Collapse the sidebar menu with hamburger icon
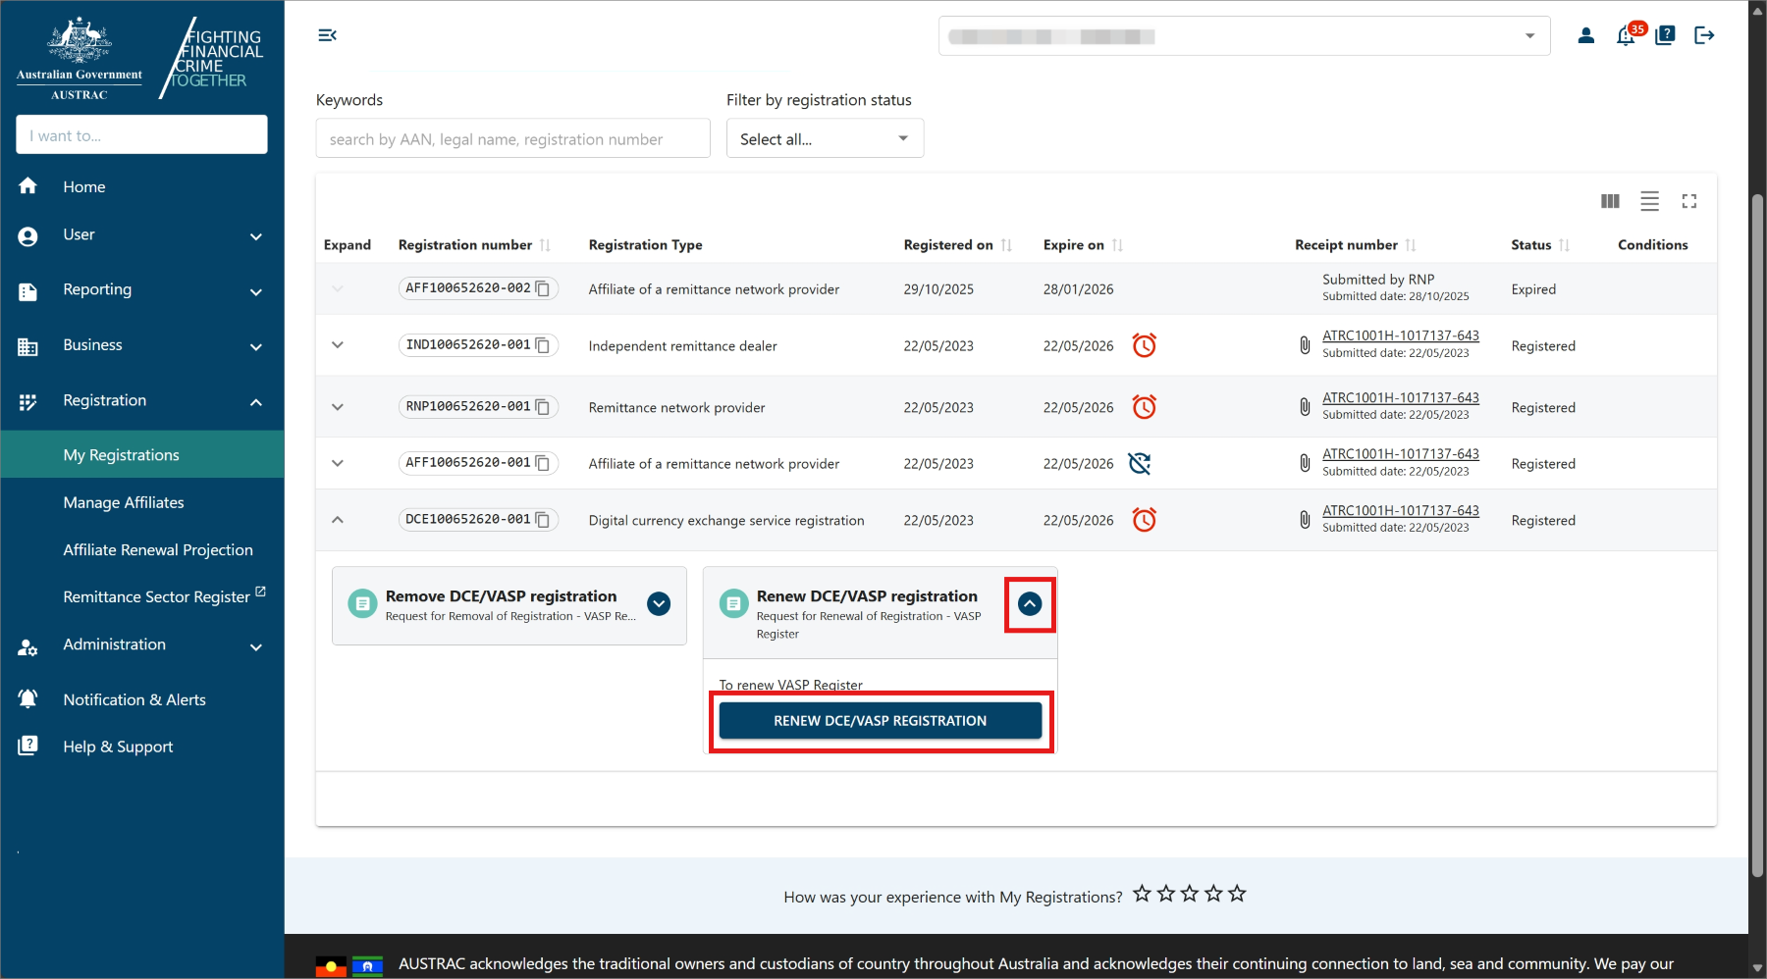 (327, 35)
